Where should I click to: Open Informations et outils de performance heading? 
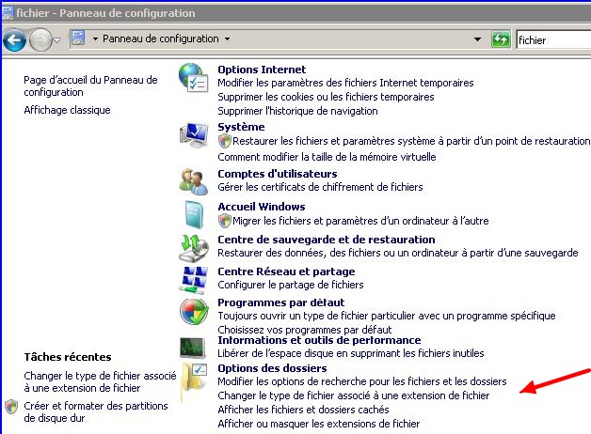tap(319, 340)
